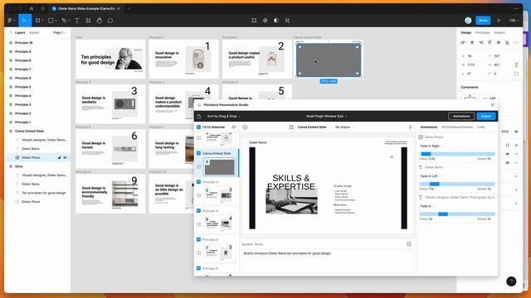The width and height of the screenshot is (531, 298).
Task: Uncheck the Principle 4 slide checkbox
Action: click(199, 211)
